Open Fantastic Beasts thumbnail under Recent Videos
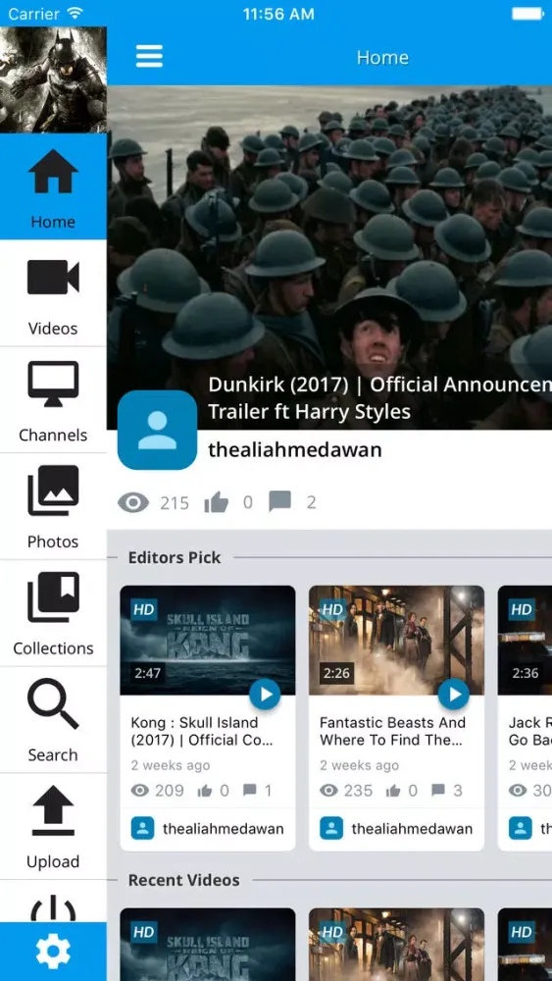Image resolution: width=552 pixels, height=981 pixels. tap(396, 945)
